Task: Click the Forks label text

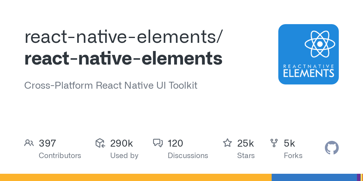Action: (x=293, y=156)
